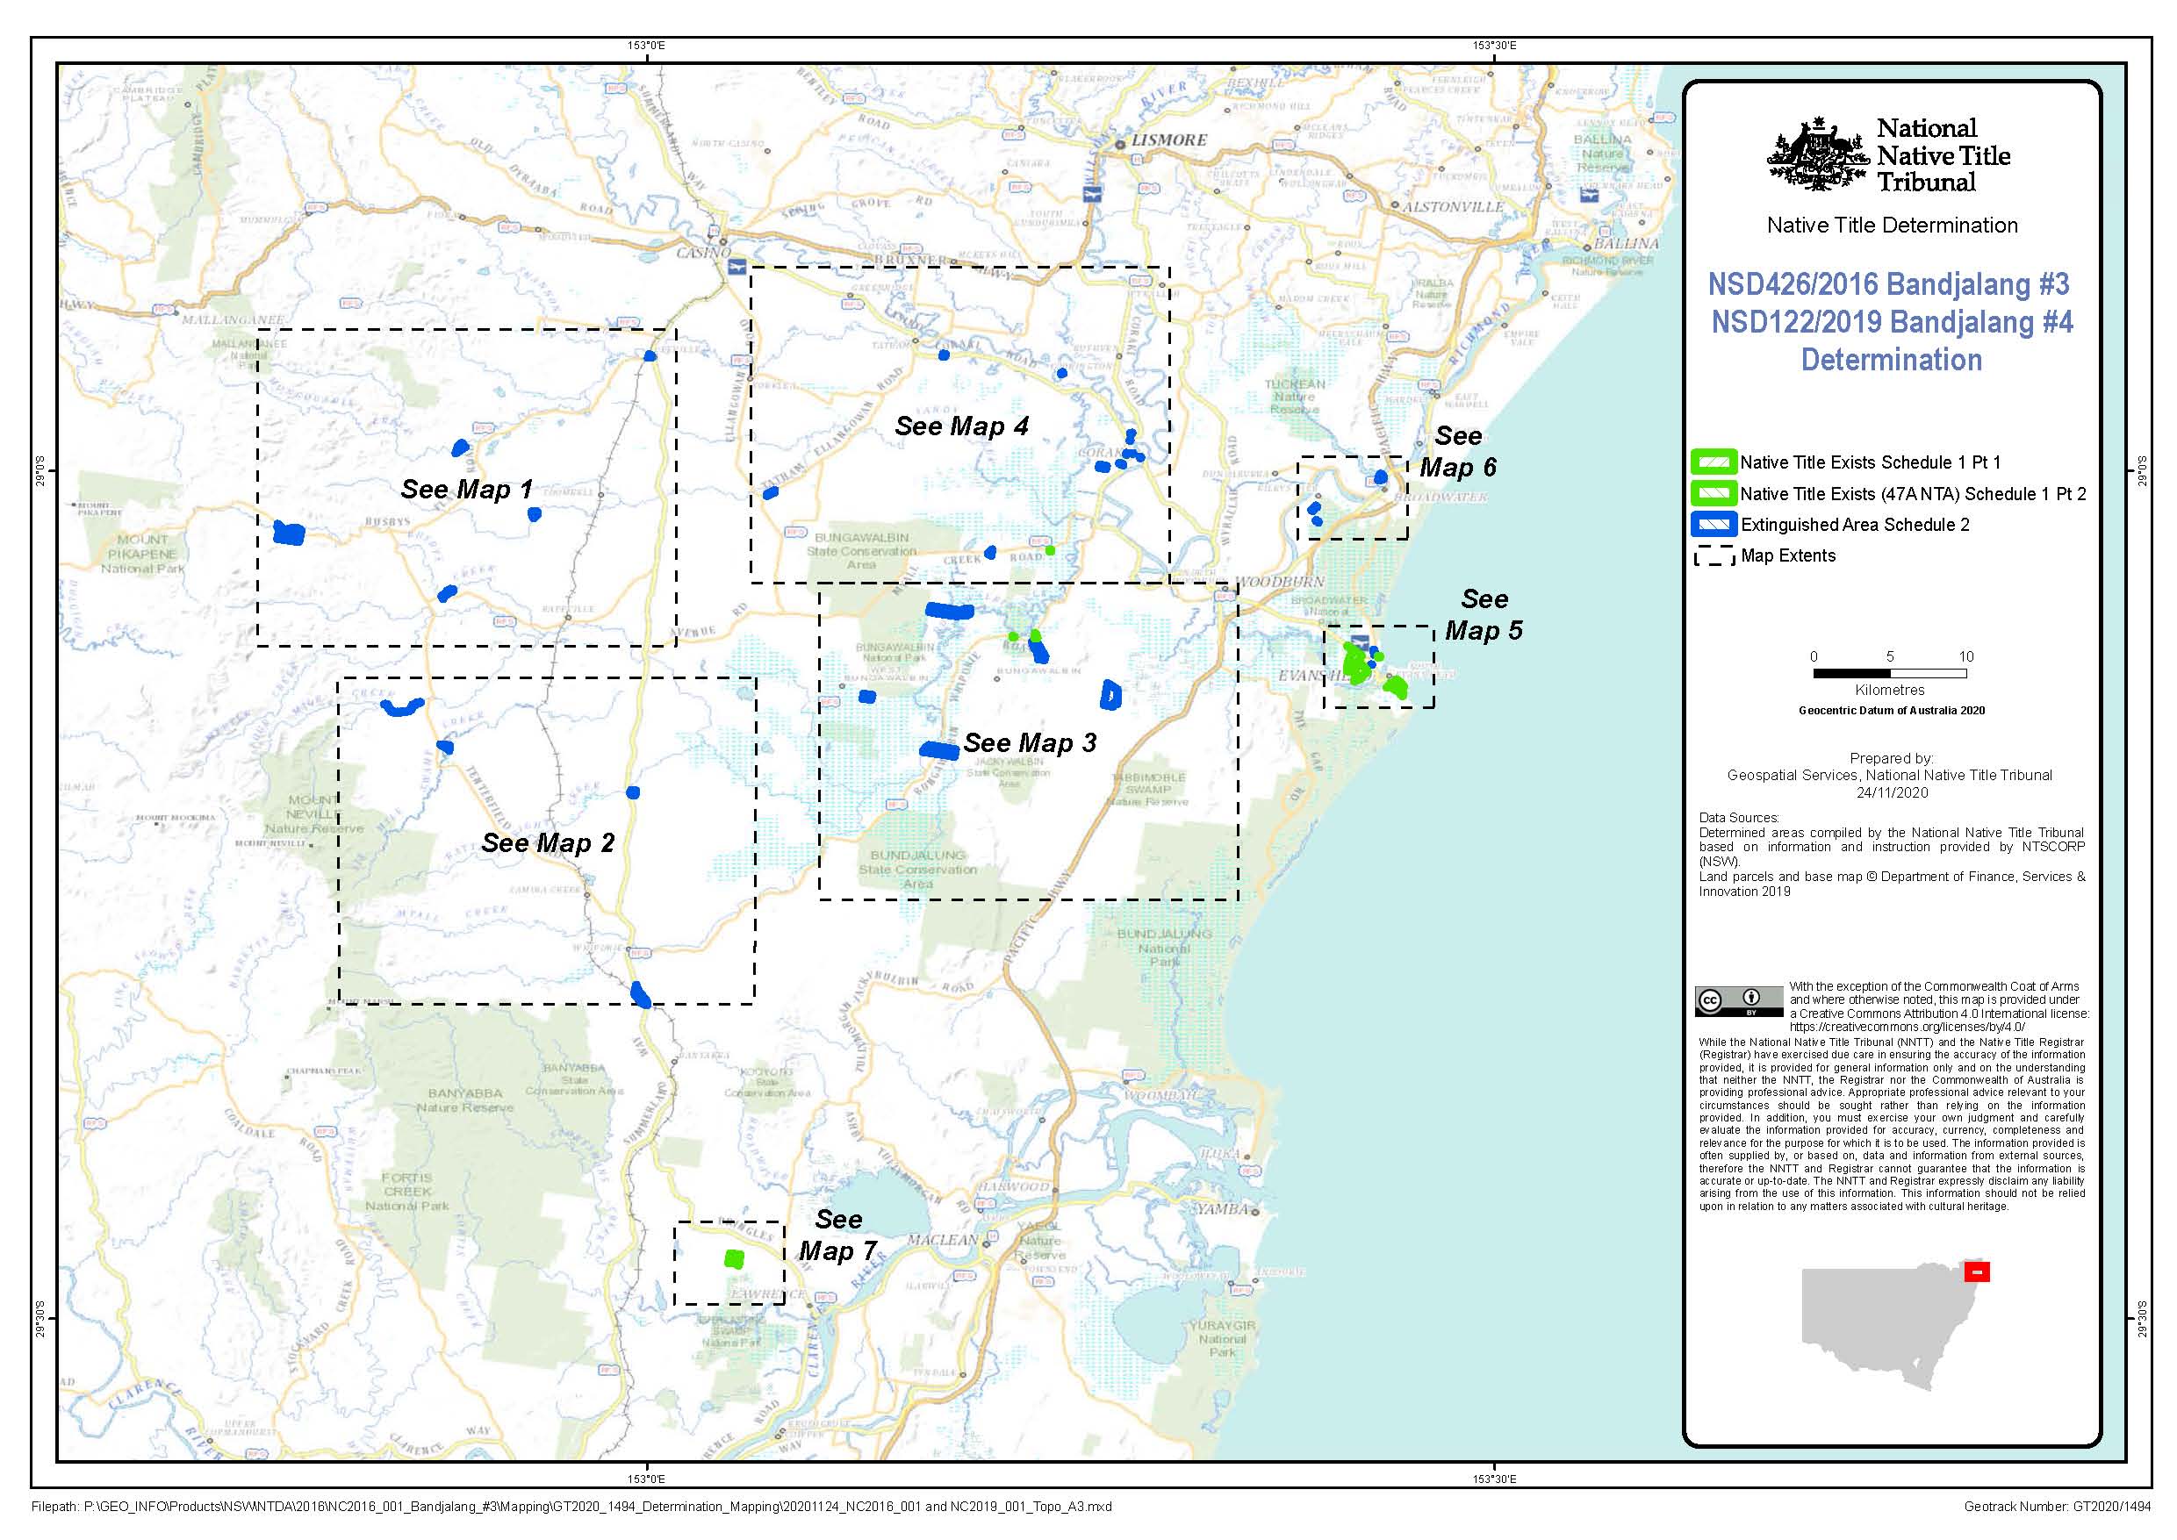Click the blue Extinguished Area Schedule 2 swatch
This screenshot has height=1540, width=2177.
(1714, 525)
